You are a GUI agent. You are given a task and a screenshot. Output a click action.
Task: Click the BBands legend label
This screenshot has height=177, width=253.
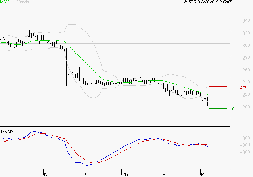(23, 2)
